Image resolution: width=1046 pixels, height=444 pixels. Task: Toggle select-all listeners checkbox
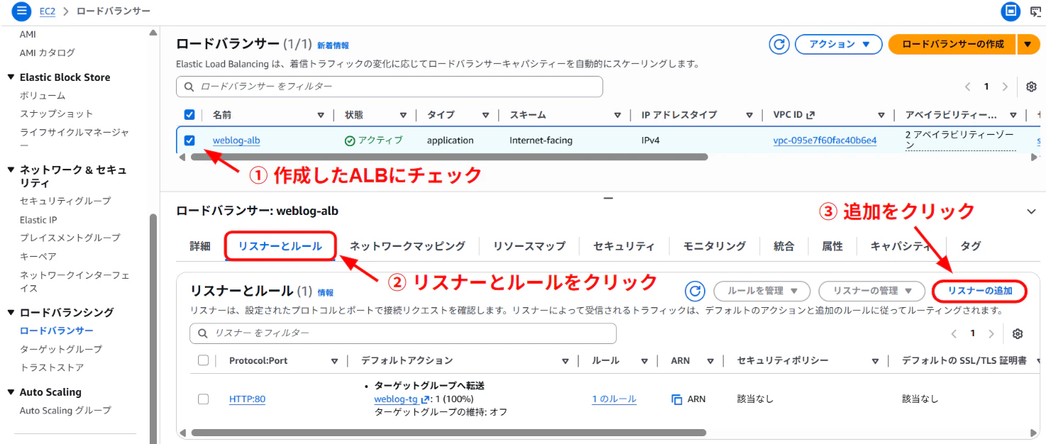coord(203,360)
